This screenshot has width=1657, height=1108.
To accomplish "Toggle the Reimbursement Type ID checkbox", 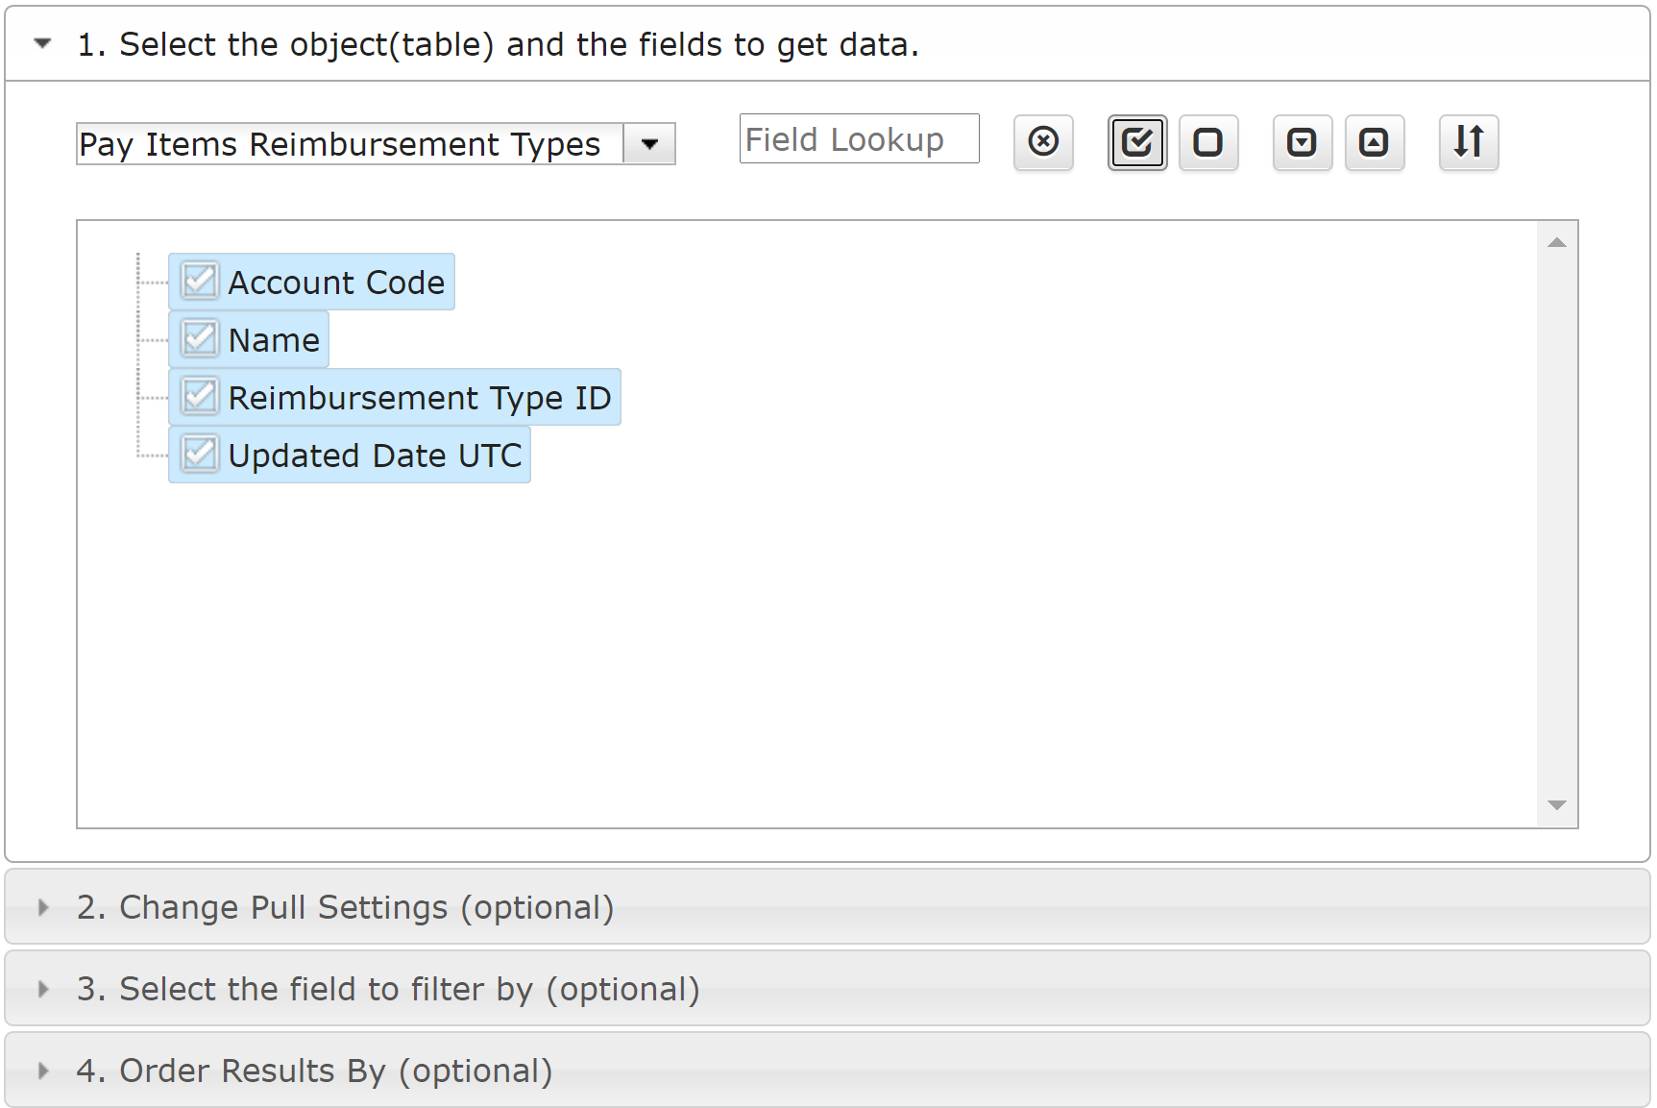I will (x=200, y=397).
